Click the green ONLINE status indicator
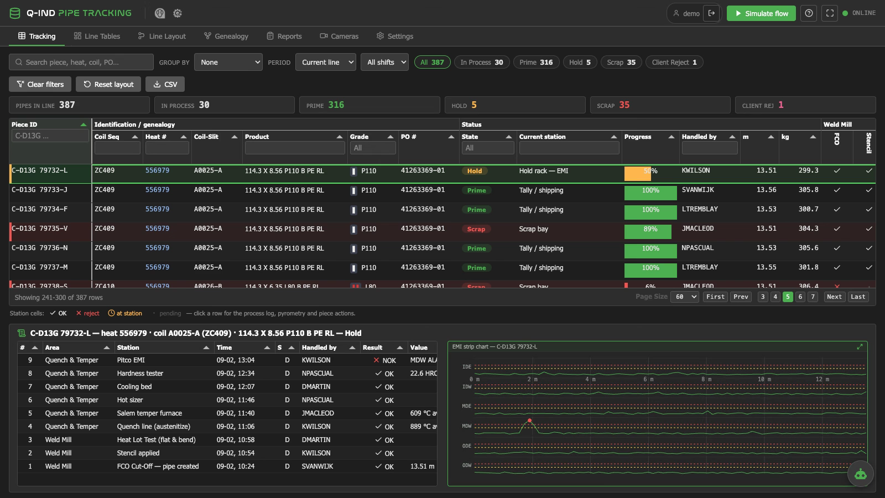 [x=859, y=13]
